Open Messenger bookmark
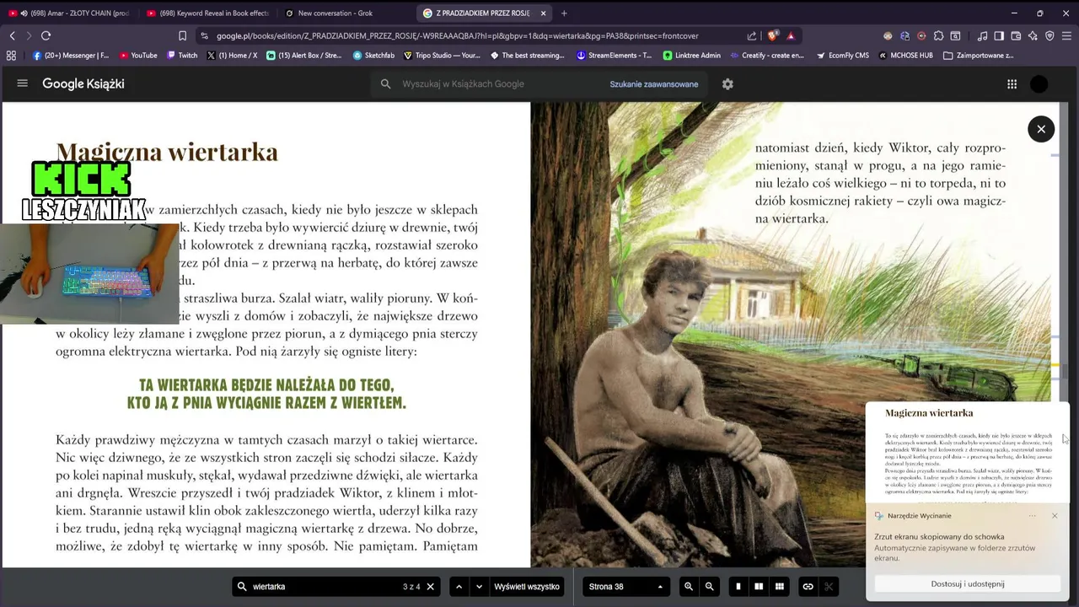Screen dimensions: 1079x607 pyautogui.click(x=71, y=56)
